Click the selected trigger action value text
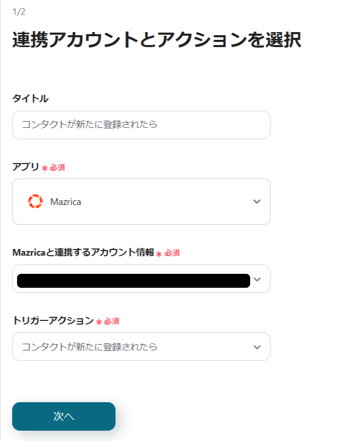This screenshot has width=353, height=441. click(89, 347)
